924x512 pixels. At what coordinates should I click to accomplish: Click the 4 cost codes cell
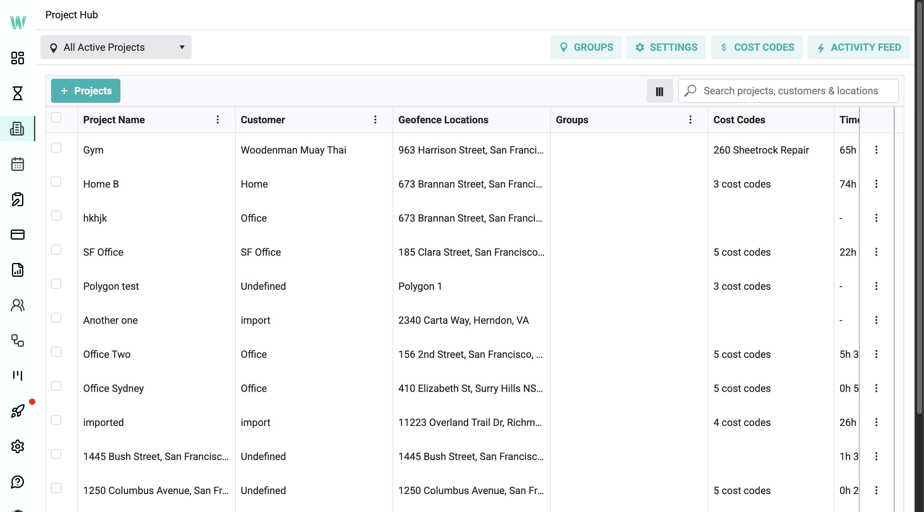pyautogui.click(x=742, y=422)
